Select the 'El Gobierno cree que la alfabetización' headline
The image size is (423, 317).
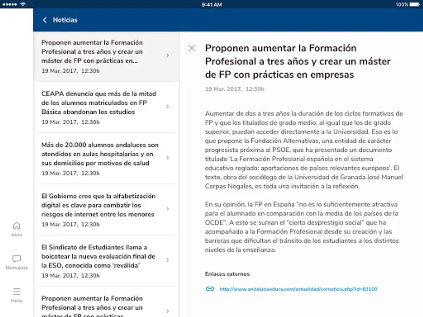pyautogui.click(x=98, y=205)
